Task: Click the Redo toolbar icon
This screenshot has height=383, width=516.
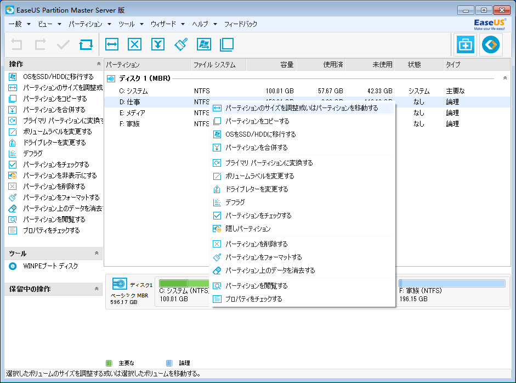Action: pos(40,44)
